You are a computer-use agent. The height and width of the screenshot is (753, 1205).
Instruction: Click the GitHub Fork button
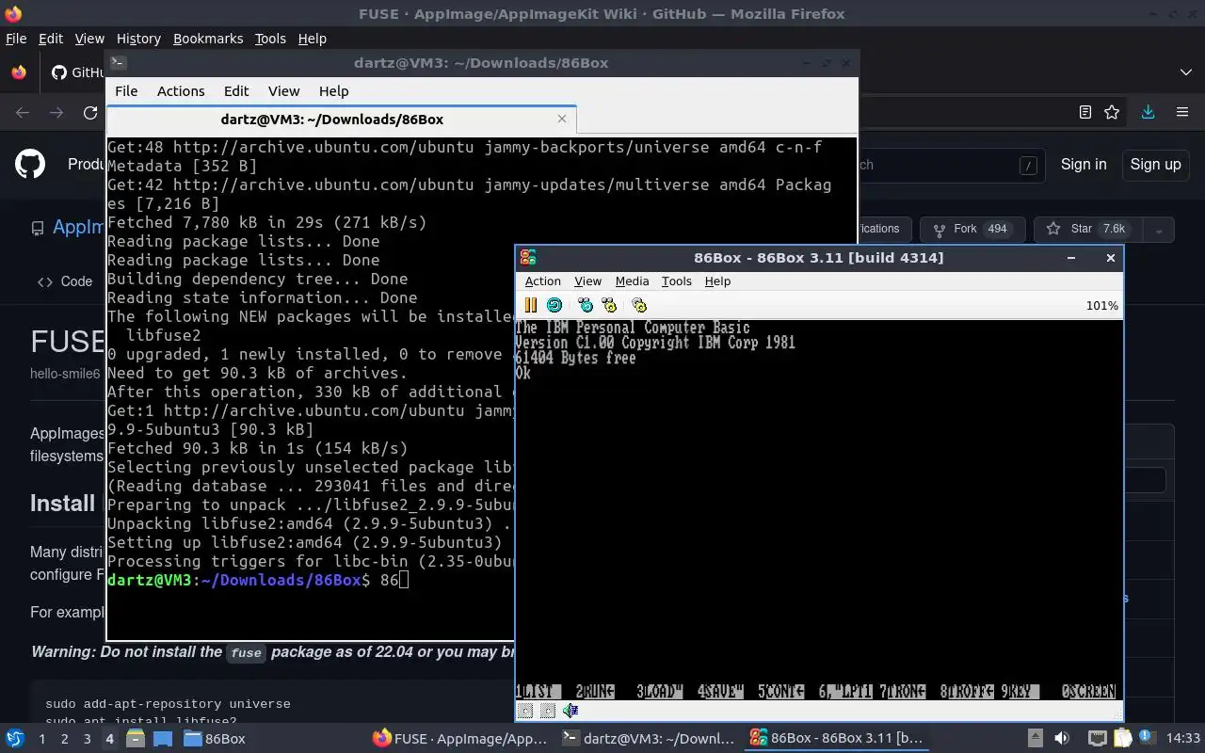coord(971,229)
